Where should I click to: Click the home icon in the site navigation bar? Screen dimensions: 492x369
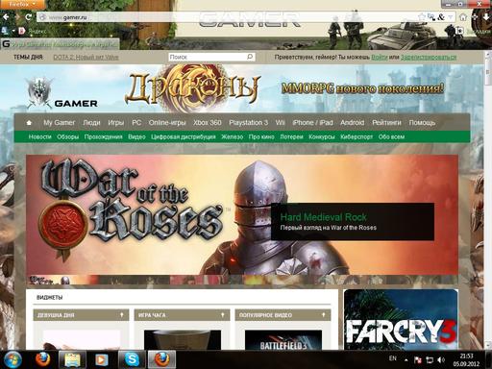[x=29, y=123]
